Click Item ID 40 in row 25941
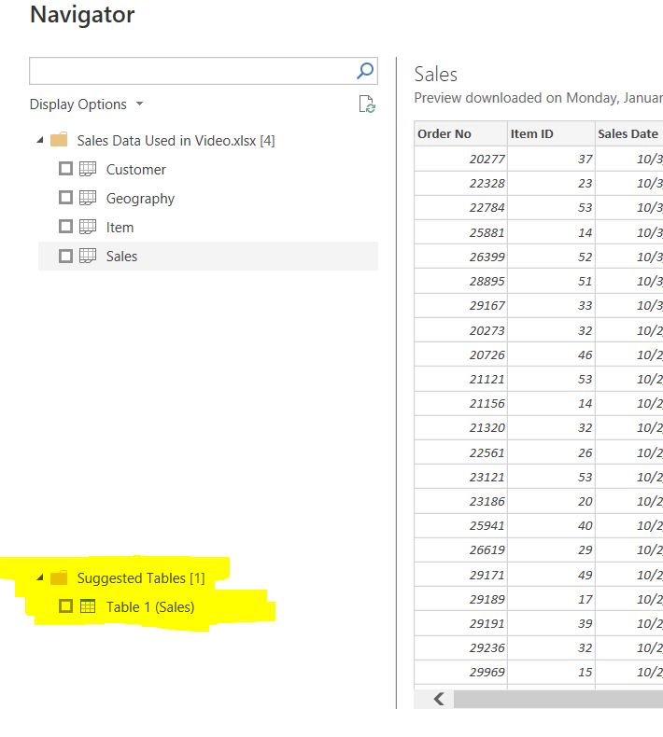 551,526
